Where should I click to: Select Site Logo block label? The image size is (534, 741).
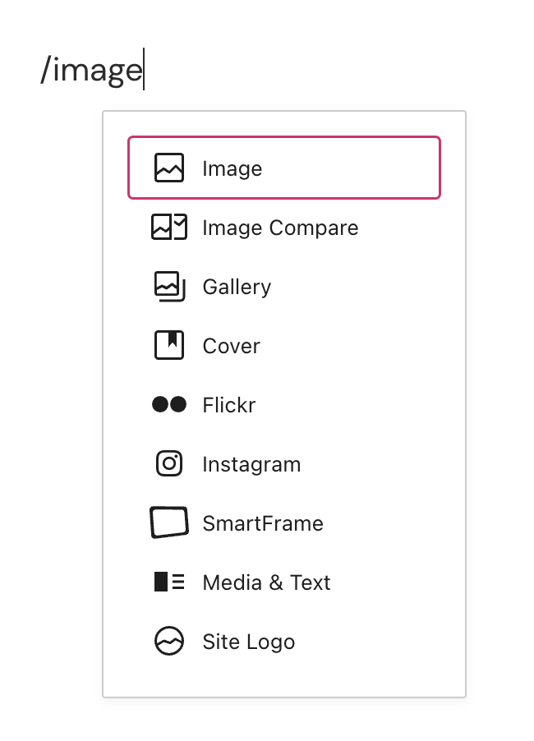point(249,642)
